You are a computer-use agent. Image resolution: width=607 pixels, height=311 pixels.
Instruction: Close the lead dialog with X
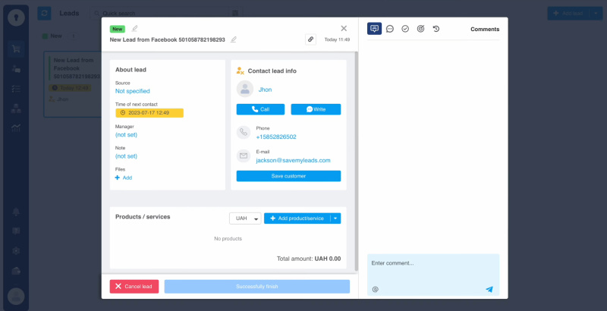click(344, 28)
